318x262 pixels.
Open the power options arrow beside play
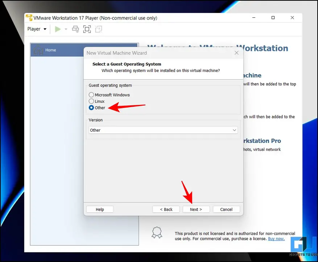point(66,29)
